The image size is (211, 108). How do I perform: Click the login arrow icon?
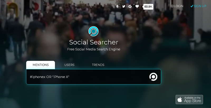coord(172,6)
